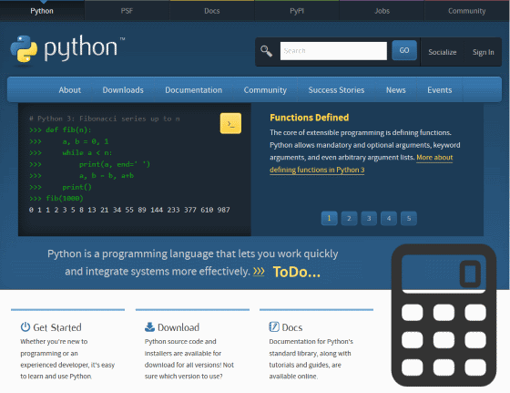Click the text 'Python source code and'
This screenshot has width=510, height=393.
pyautogui.click(x=180, y=342)
